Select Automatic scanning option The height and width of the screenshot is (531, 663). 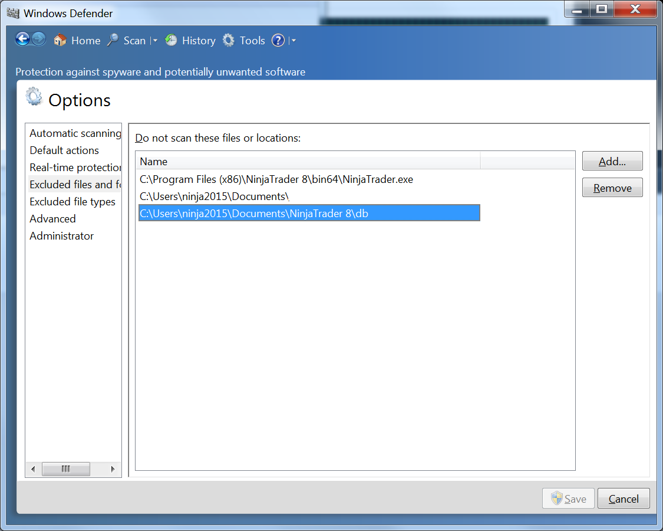(74, 133)
